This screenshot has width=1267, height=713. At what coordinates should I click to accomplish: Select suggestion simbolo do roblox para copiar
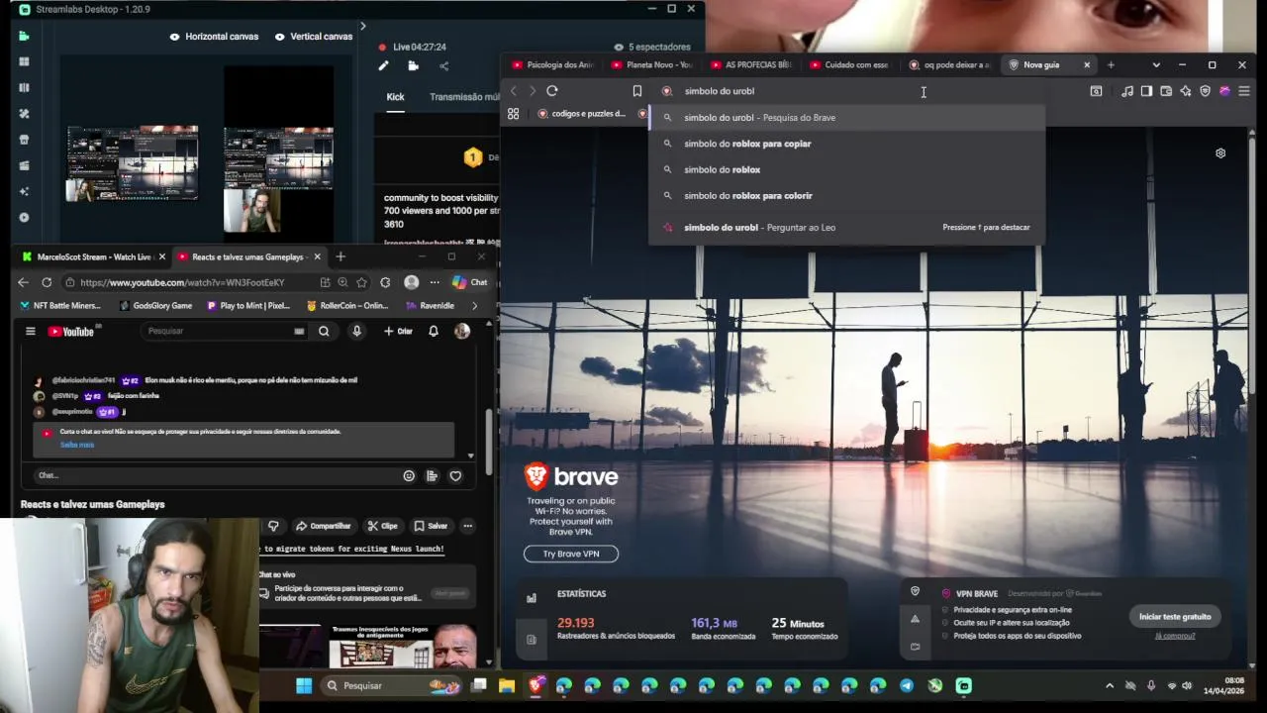coord(846,144)
